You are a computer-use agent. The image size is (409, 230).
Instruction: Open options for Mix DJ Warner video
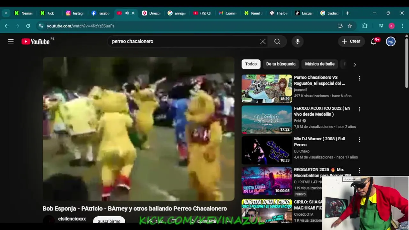pyautogui.click(x=359, y=140)
